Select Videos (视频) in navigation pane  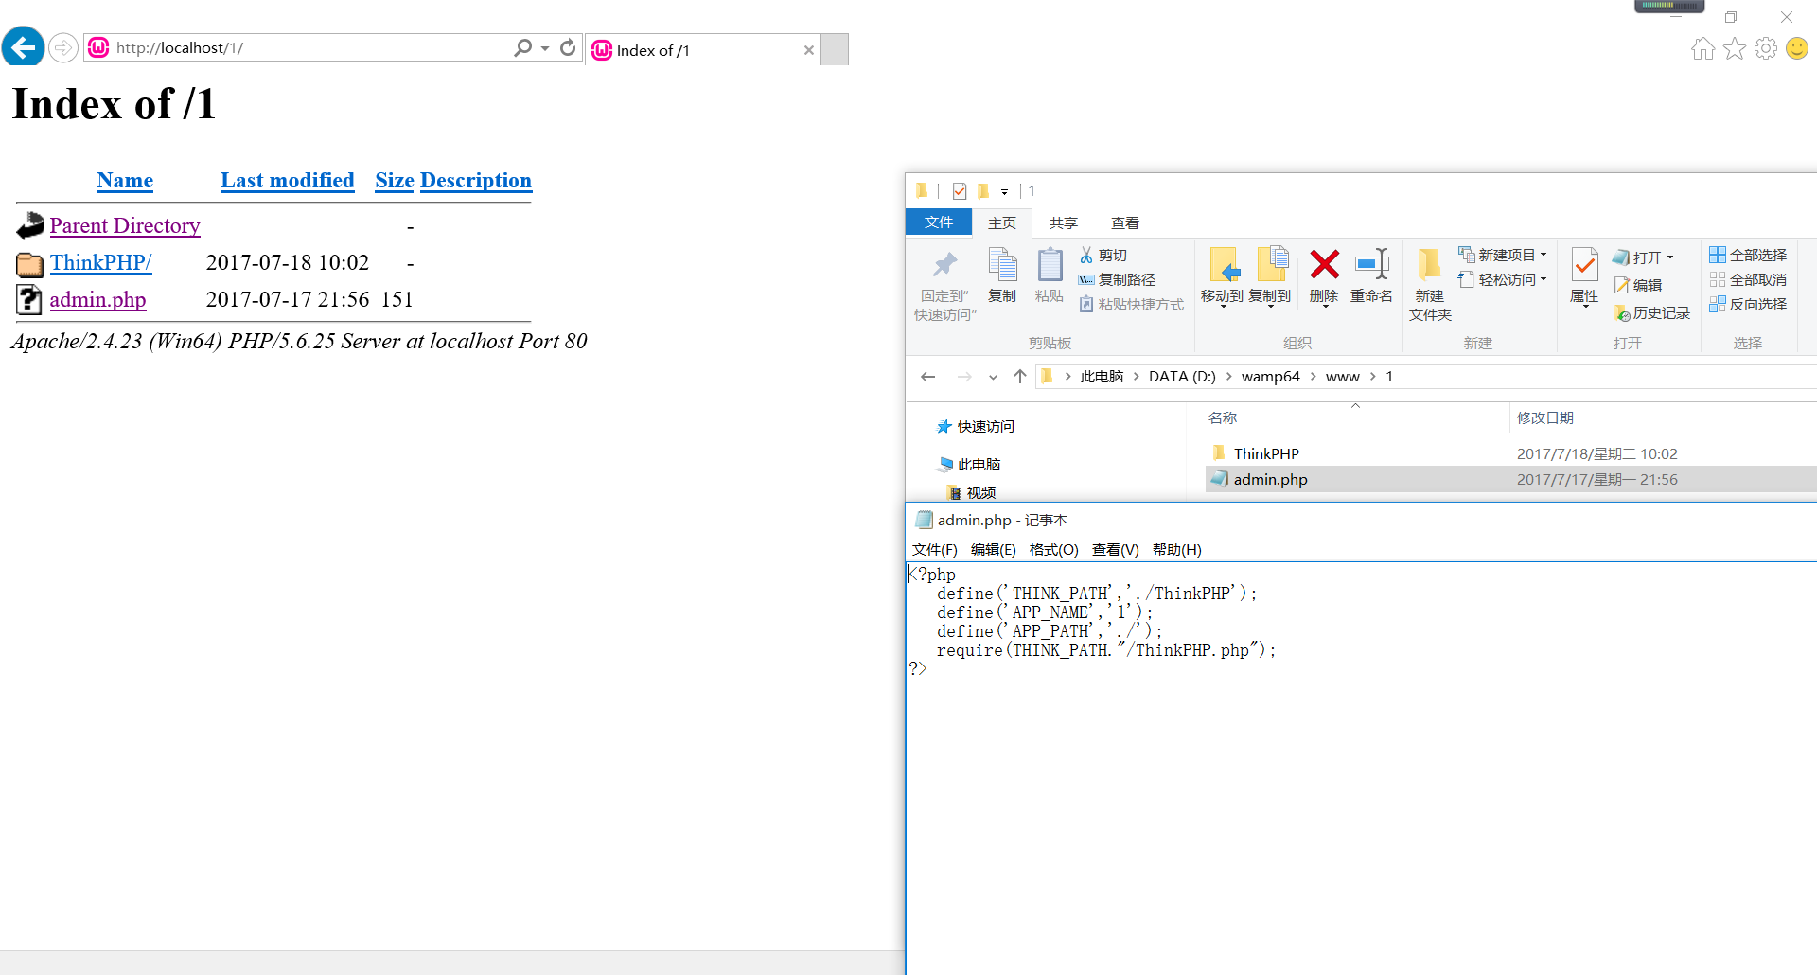coord(972,493)
